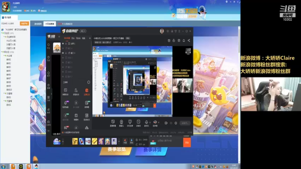
Task: Mute the speaker in the streaming toolbar
Action: [x=155, y=122]
